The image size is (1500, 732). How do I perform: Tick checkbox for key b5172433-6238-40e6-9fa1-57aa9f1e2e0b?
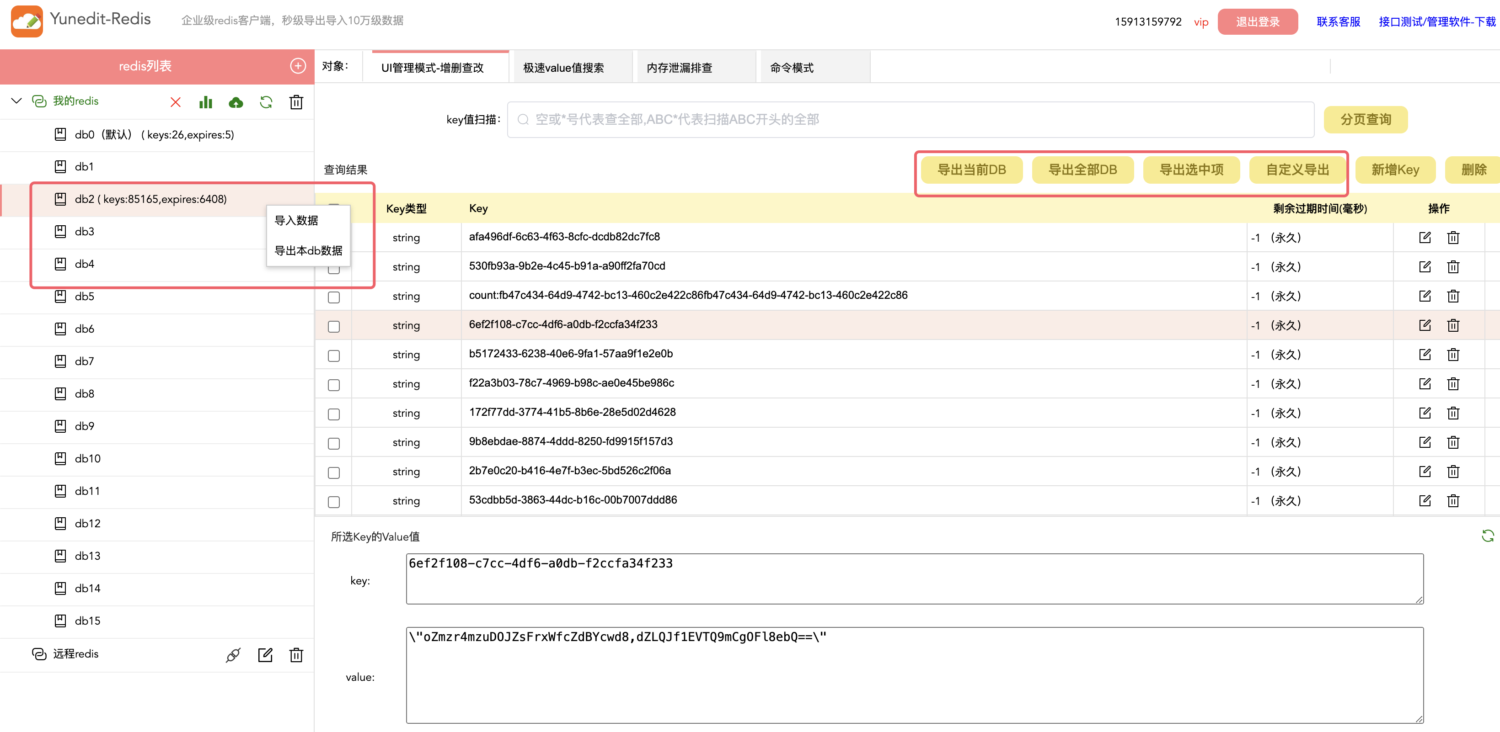(334, 355)
